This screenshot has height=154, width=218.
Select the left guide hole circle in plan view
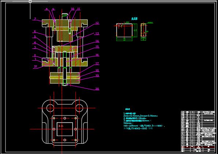coord(50,108)
